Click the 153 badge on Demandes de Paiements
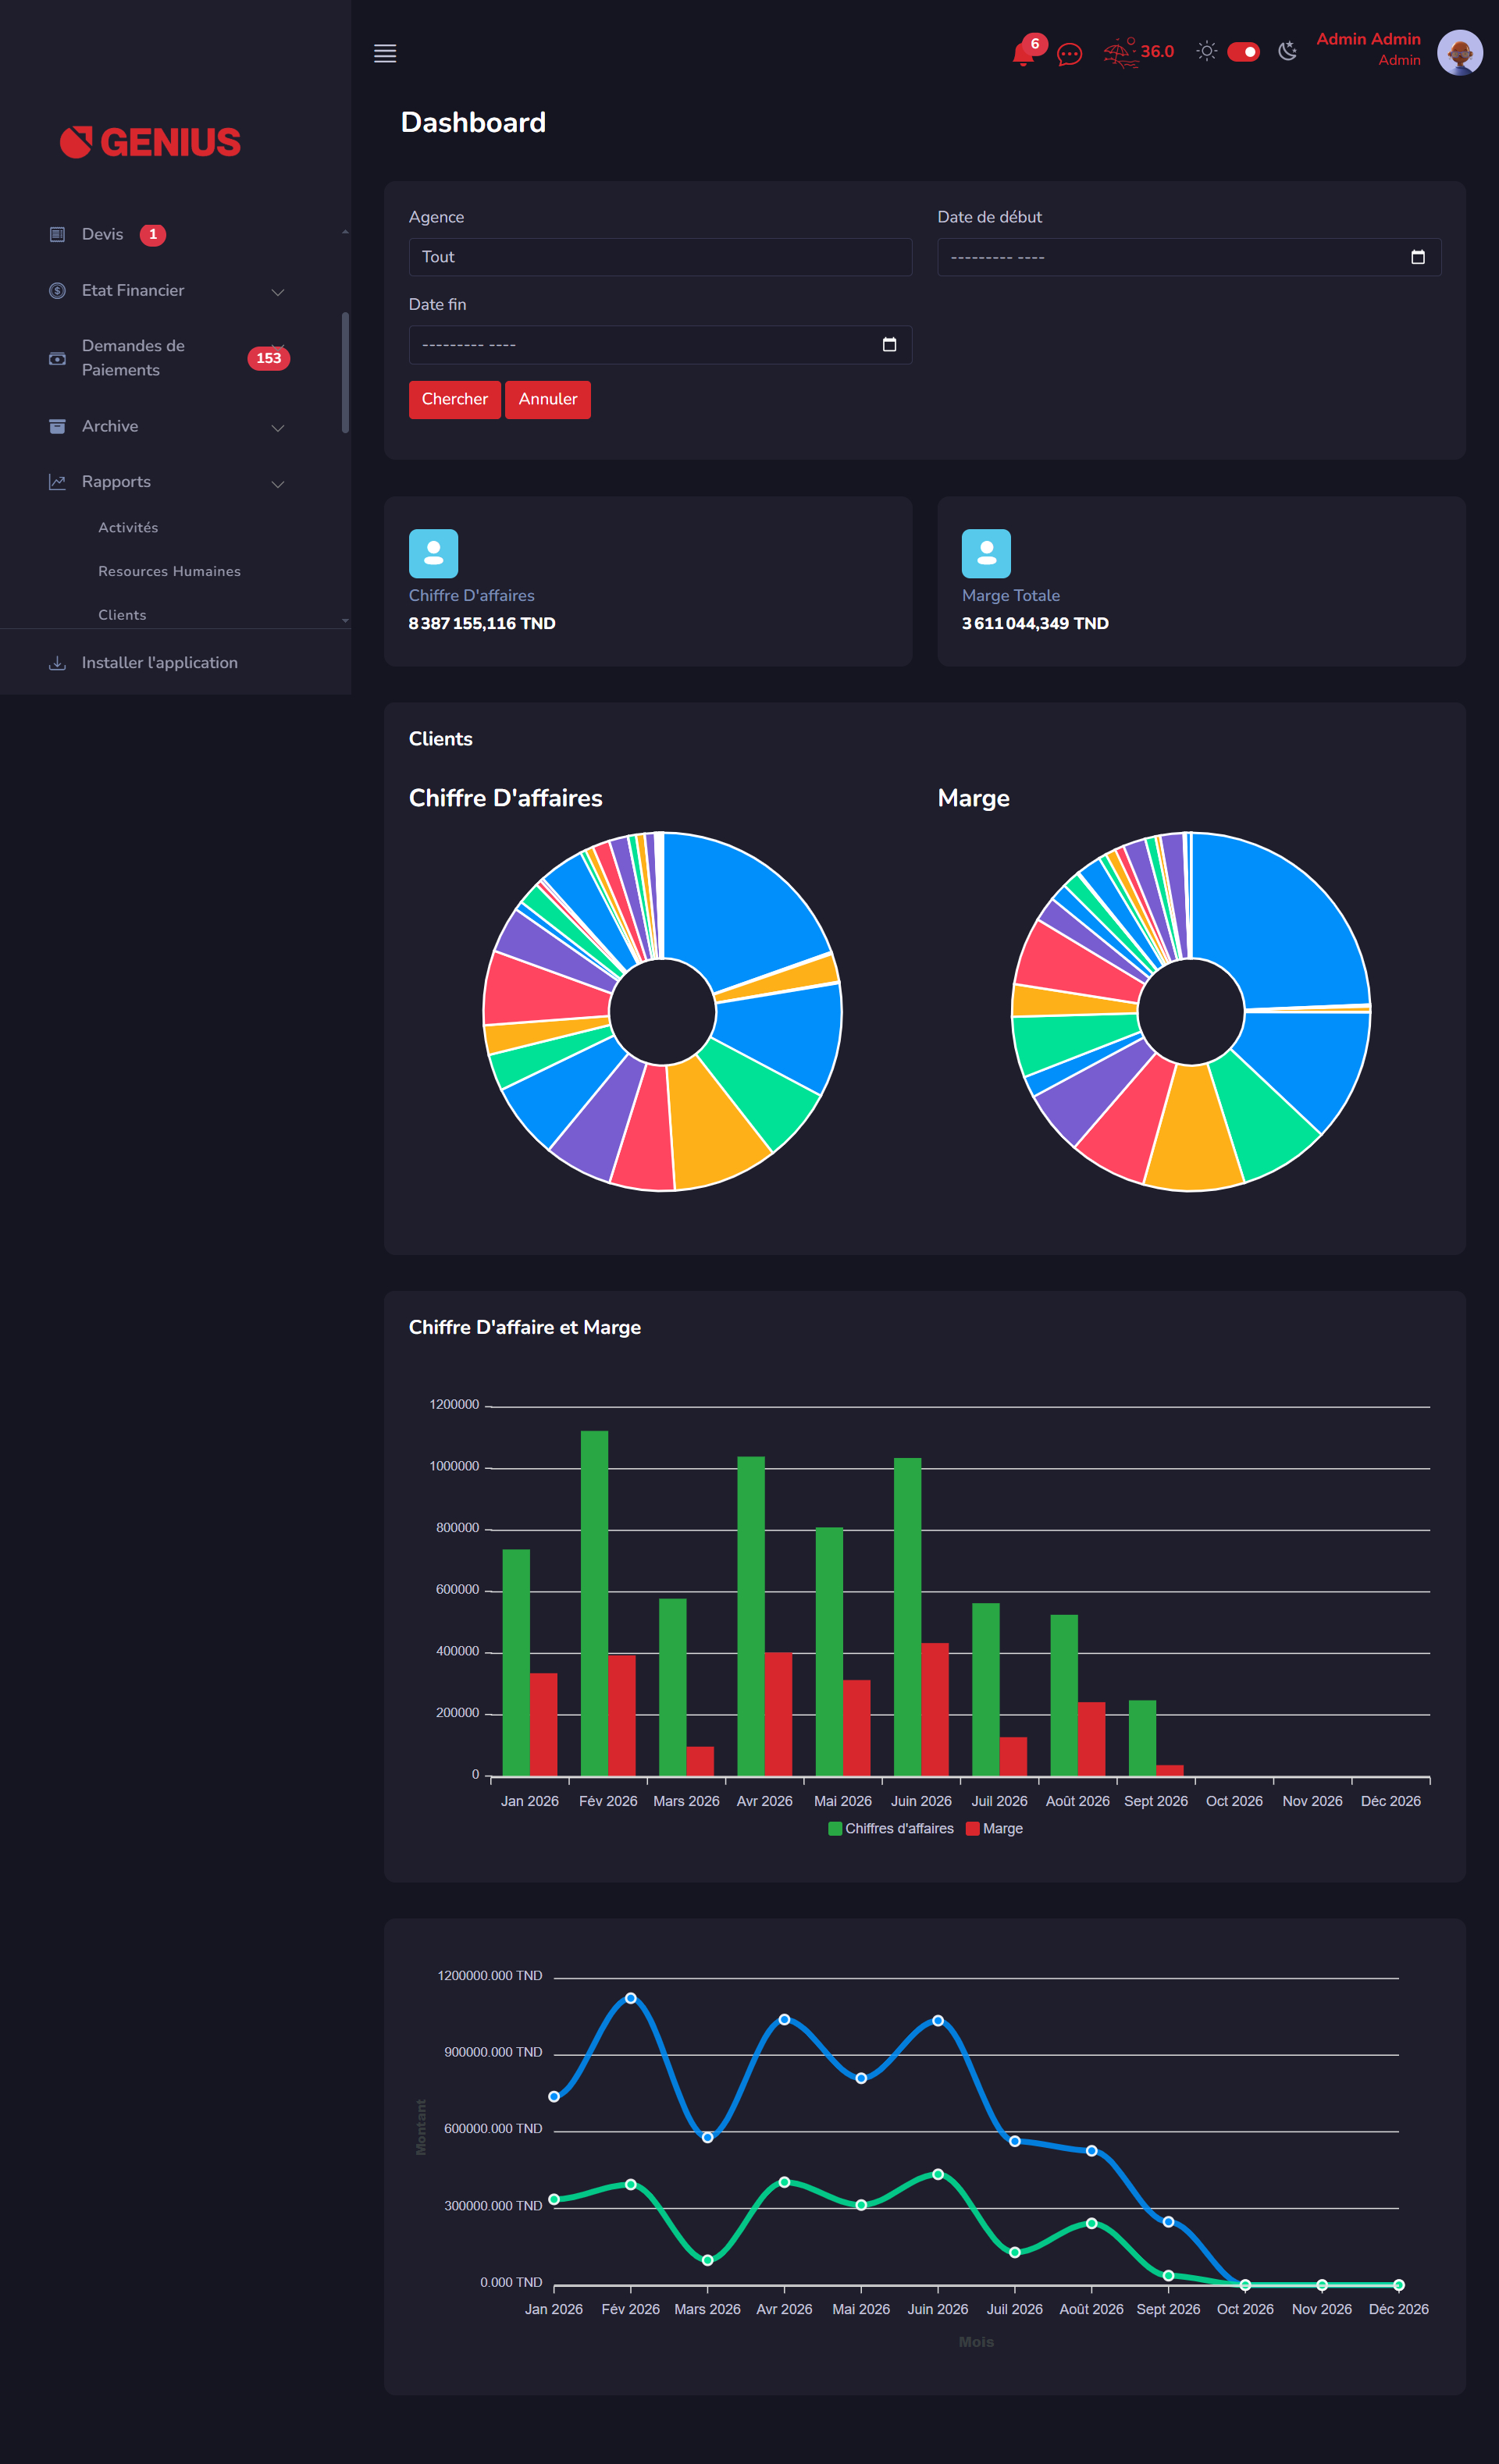Screen dimensions: 1499x2464 pos(268,358)
